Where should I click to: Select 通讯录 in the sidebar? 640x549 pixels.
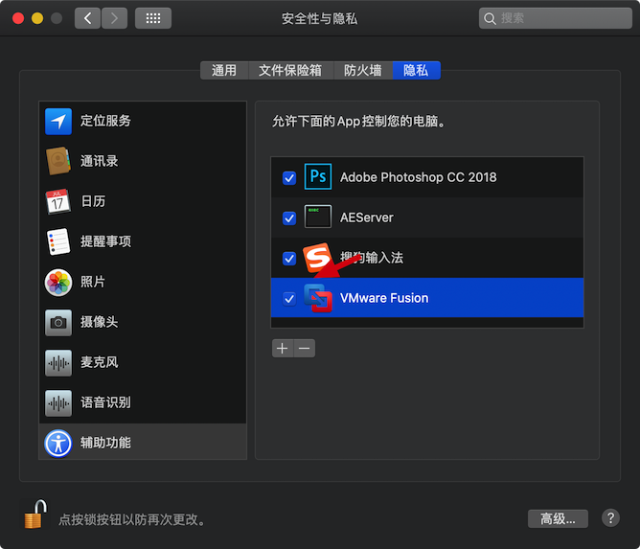143,161
